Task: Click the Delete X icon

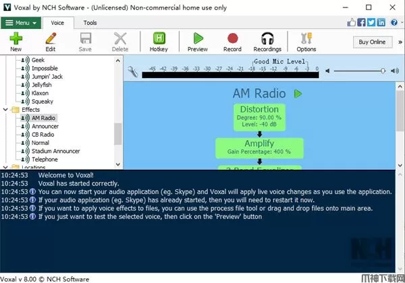Action: coord(120,38)
